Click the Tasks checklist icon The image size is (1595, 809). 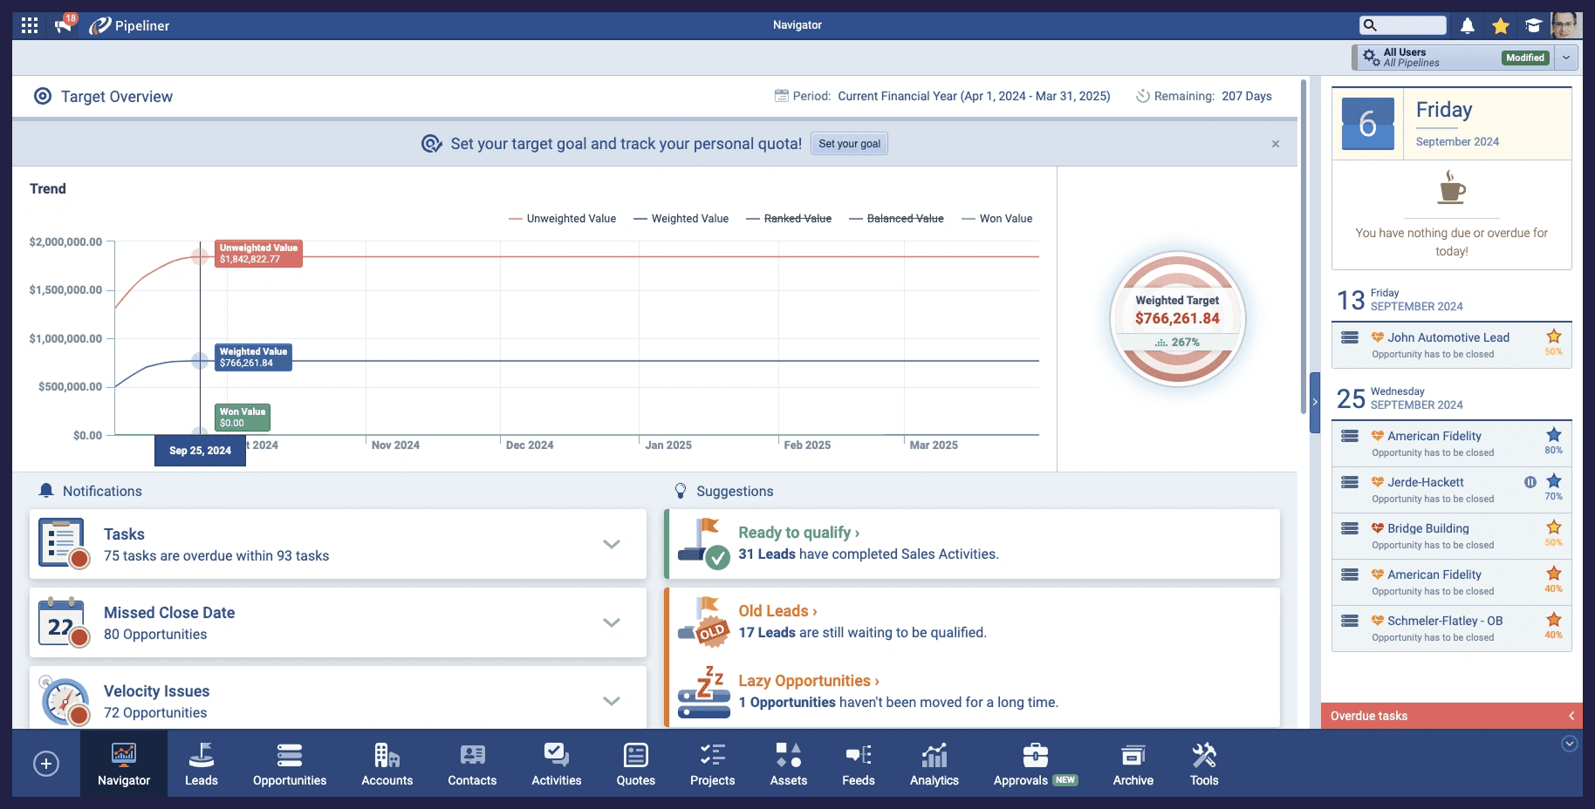click(x=64, y=543)
